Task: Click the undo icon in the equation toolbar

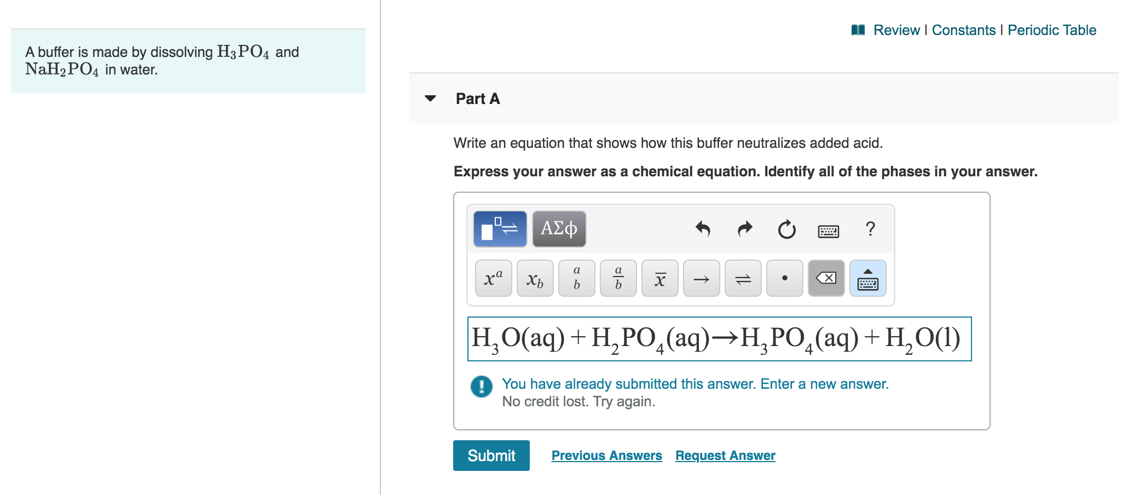Action: click(703, 229)
